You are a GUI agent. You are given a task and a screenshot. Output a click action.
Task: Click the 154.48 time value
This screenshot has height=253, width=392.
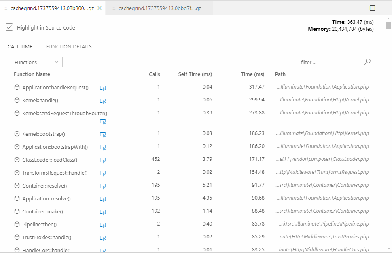[x=256, y=172]
